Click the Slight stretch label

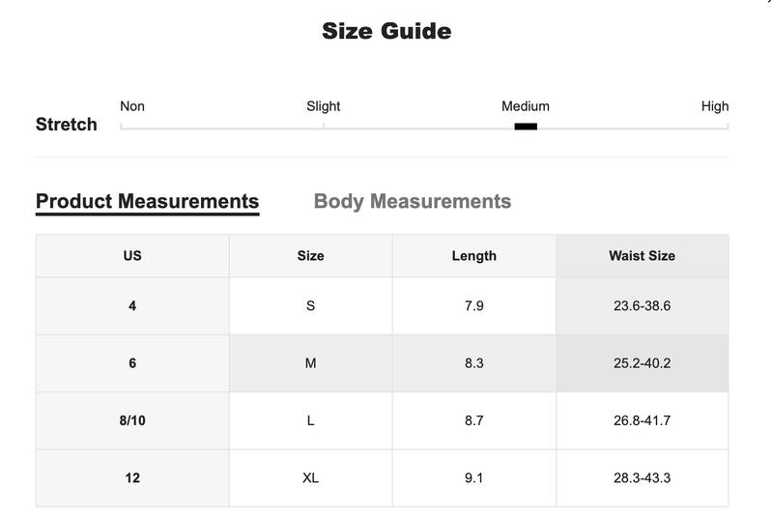click(x=324, y=106)
